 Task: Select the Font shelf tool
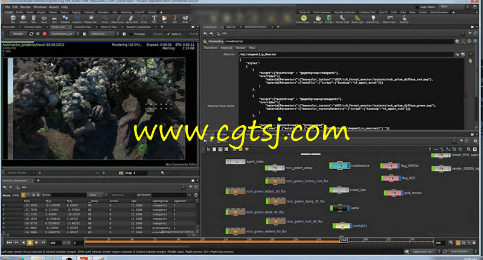(154, 19)
